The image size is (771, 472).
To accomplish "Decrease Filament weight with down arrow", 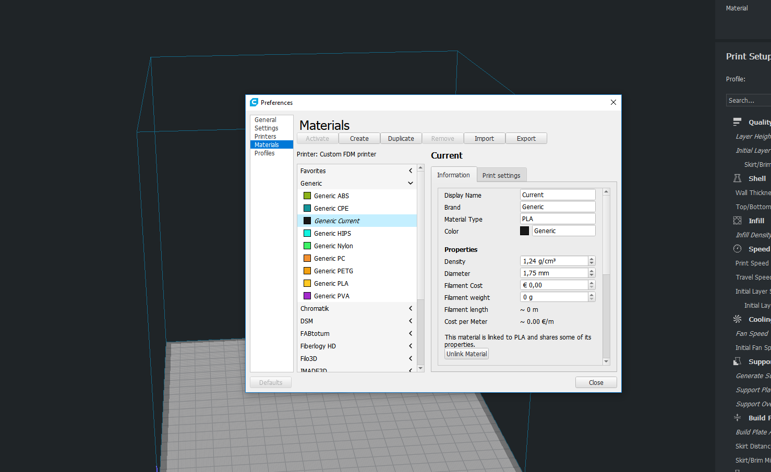I will 592,299.
